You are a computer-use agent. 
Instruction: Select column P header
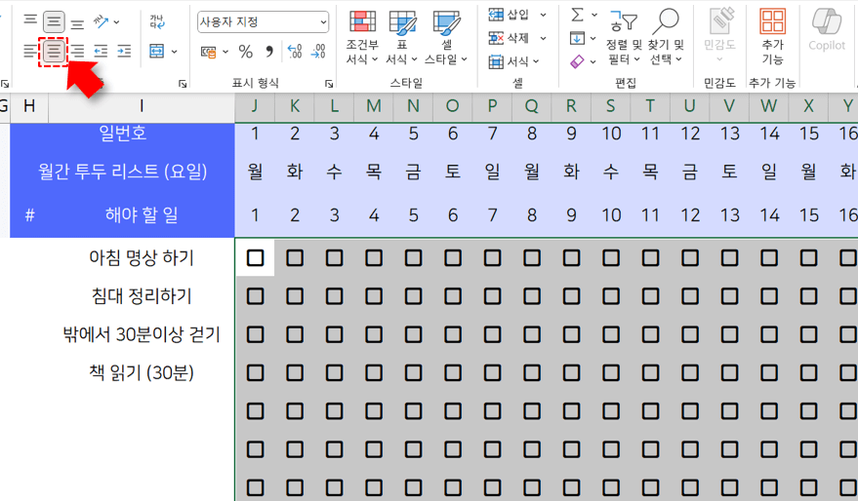(x=493, y=106)
